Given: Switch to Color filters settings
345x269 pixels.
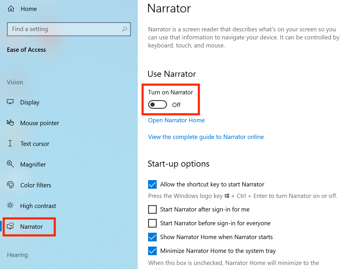Looking at the screenshot, I should (36, 185).
